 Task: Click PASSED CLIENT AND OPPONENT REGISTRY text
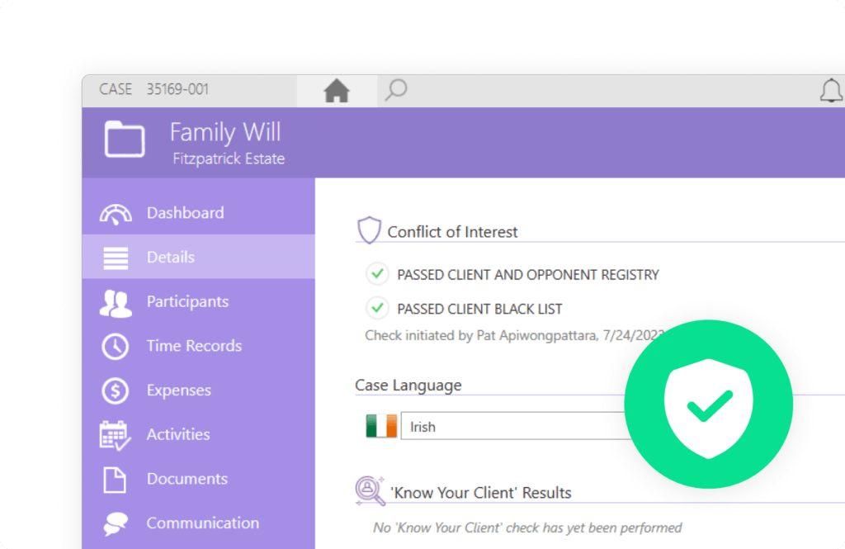[x=528, y=275]
